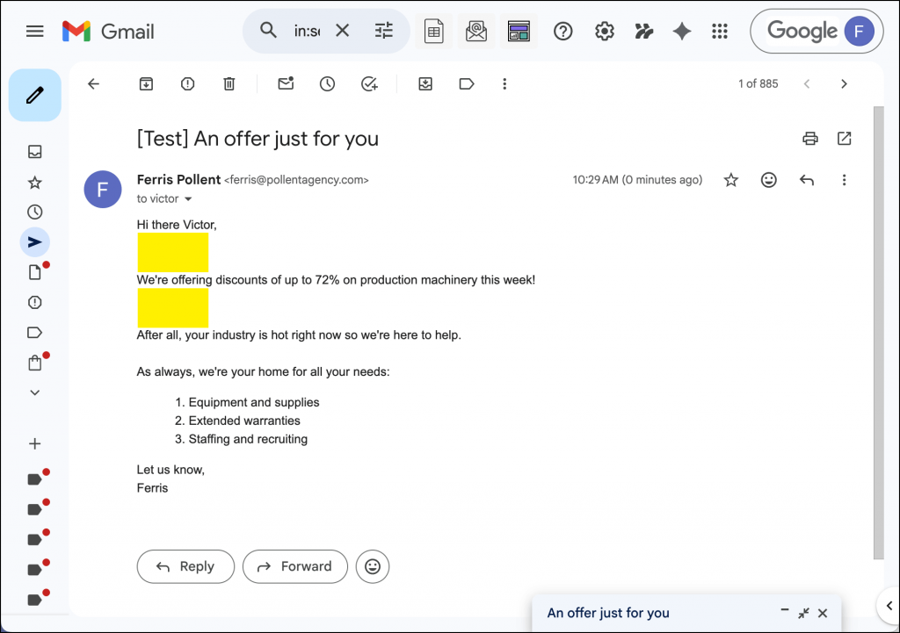Open Snoozed in the sidebar
The height and width of the screenshot is (633, 900).
pyautogui.click(x=35, y=212)
